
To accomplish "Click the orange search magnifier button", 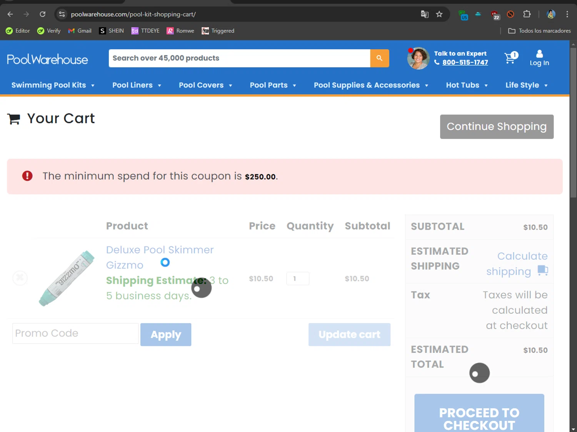I will (380, 58).
